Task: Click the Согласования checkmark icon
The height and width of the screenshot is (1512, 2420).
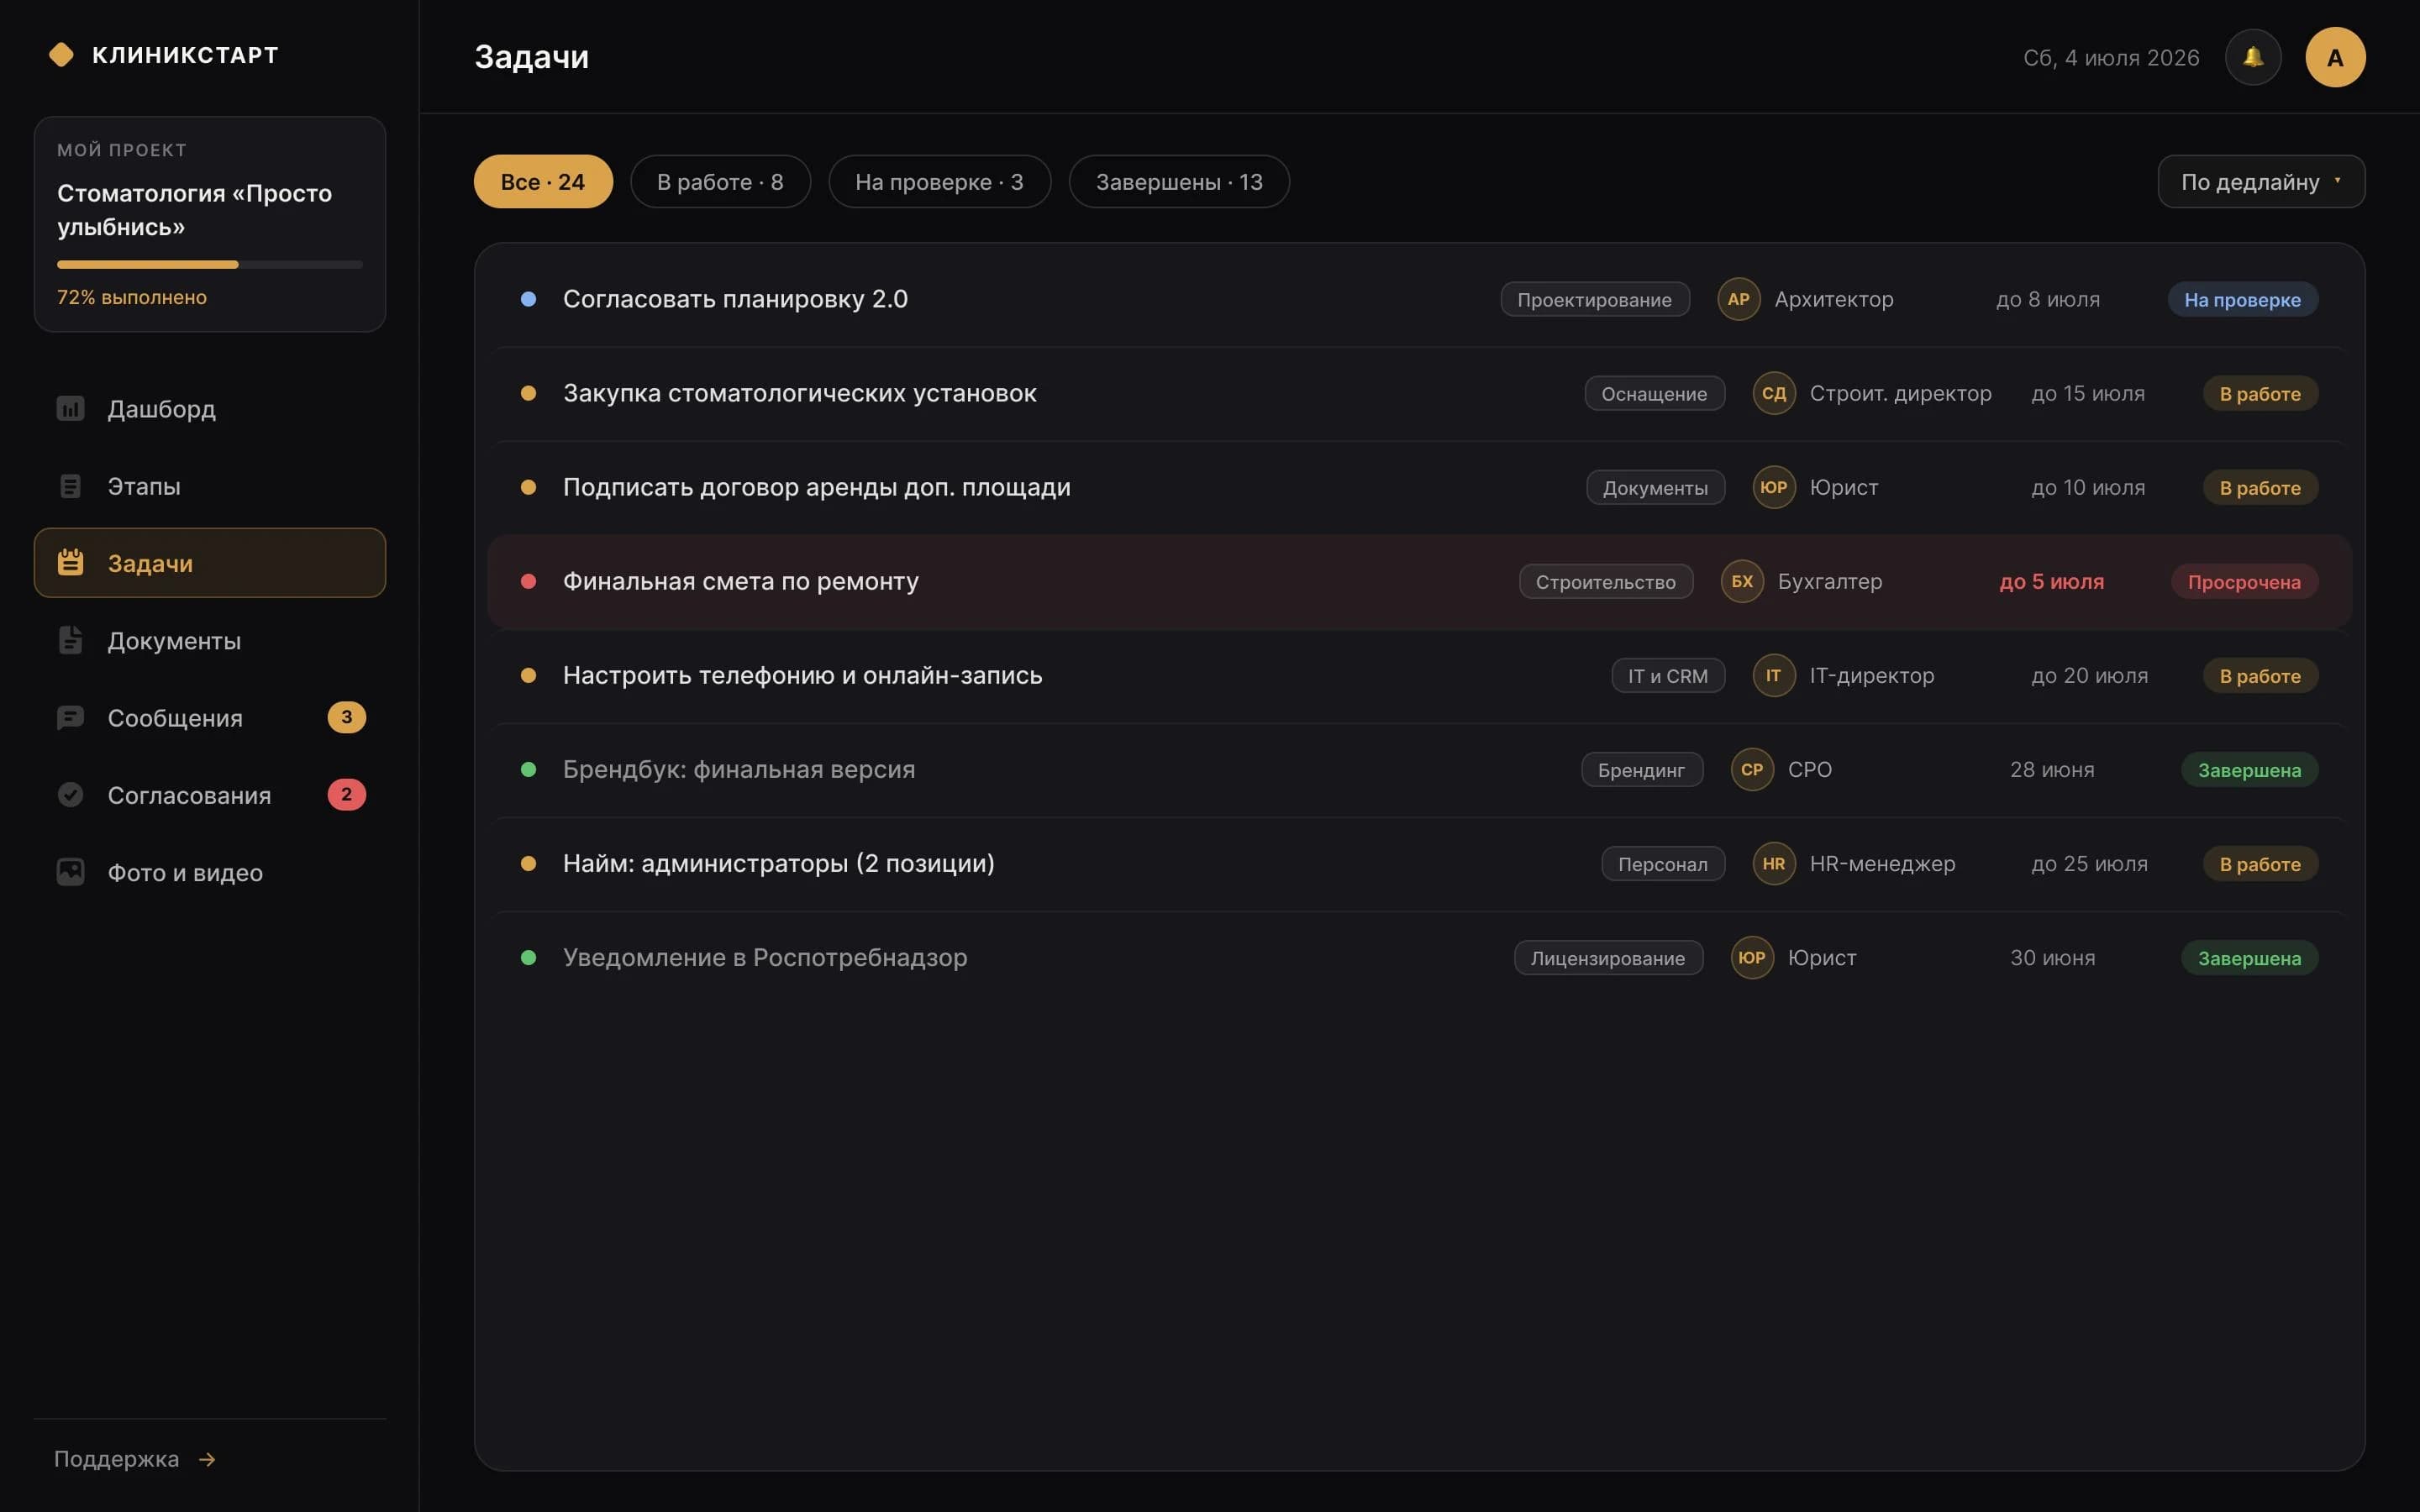Action: coord(70,795)
